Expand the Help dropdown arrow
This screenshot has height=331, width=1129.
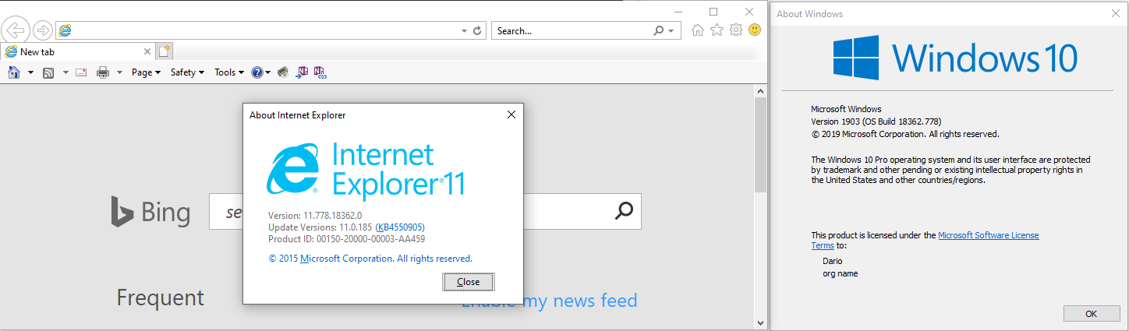click(267, 72)
